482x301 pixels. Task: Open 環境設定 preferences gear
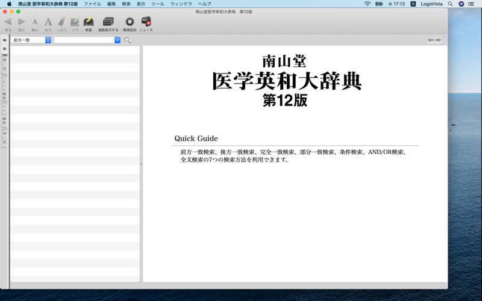tap(130, 22)
